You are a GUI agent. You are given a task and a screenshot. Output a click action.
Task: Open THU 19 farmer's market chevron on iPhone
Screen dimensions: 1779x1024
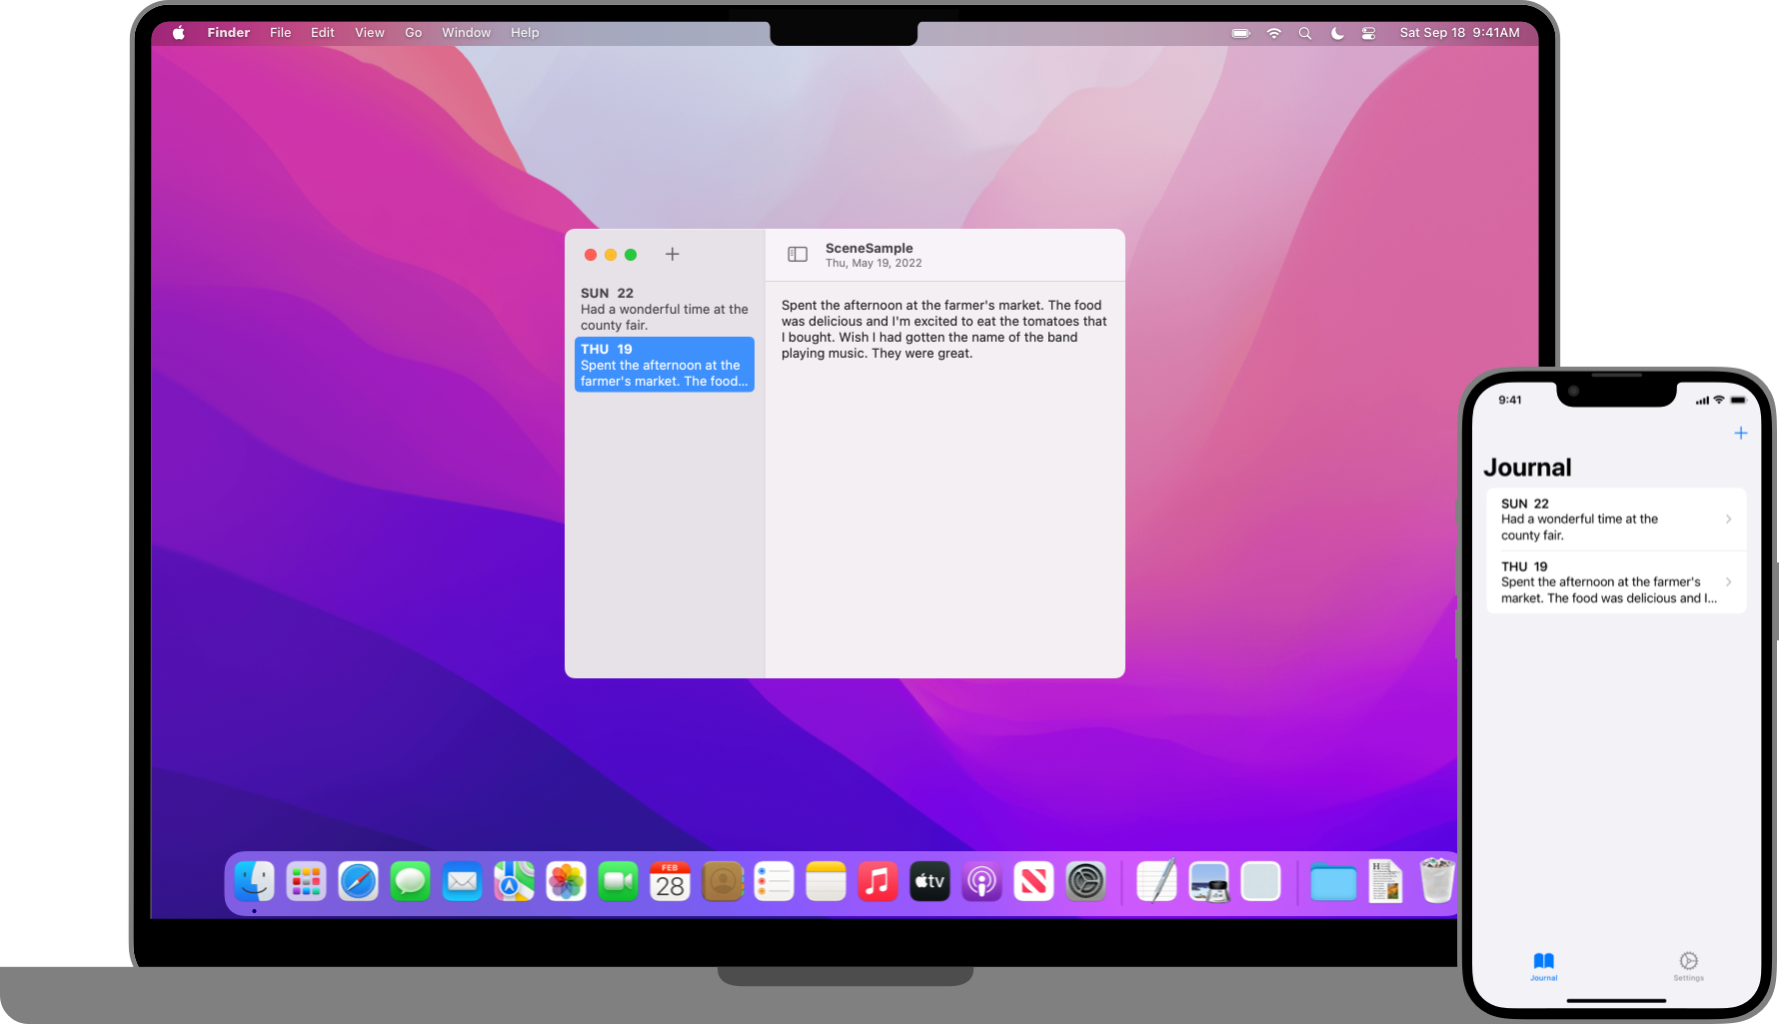click(x=1728, y=581)
